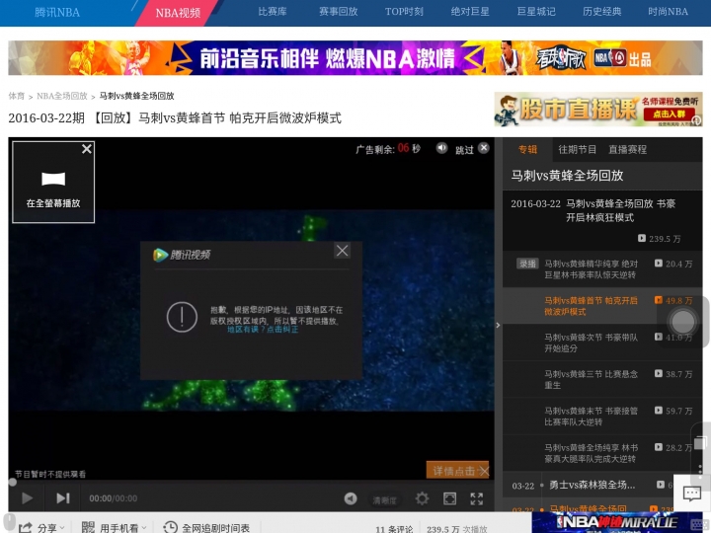The height and width of the screenshot is (533, 711).
Task: Open player settings gear
Action: tap(422, 498)
